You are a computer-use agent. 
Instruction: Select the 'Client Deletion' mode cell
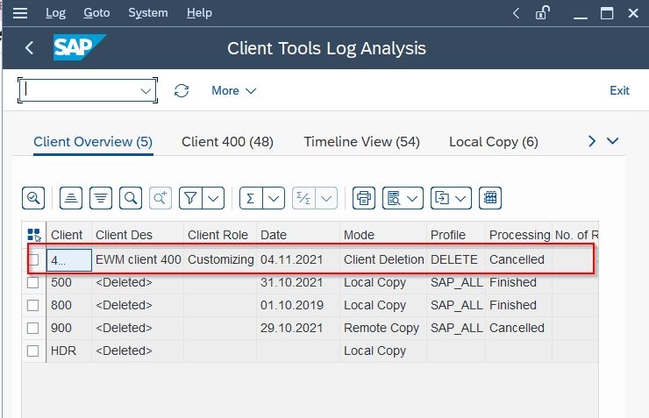pos(383,259)
